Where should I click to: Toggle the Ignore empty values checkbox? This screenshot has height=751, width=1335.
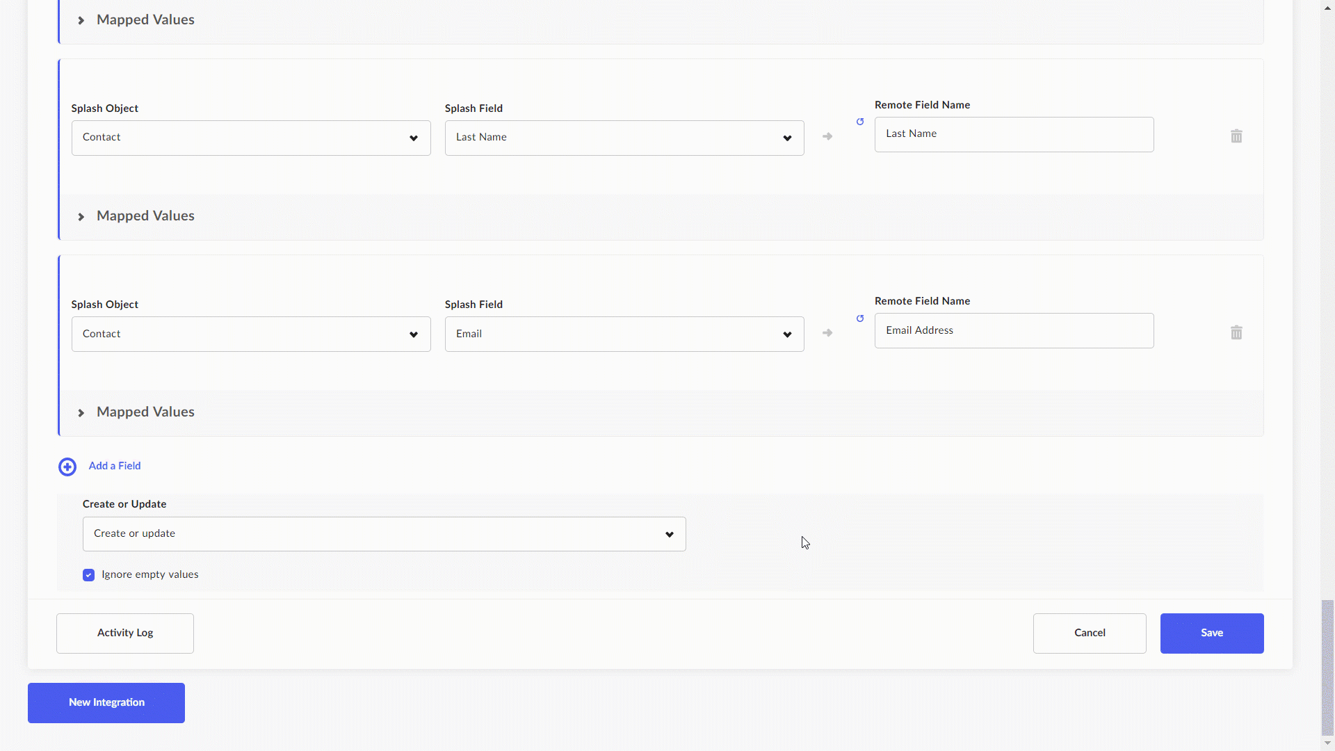click(88, 575)
